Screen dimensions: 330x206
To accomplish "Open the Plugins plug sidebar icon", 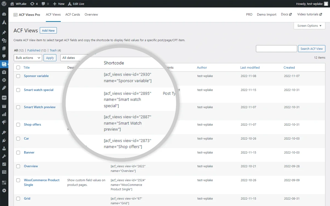I will (4, 140).
